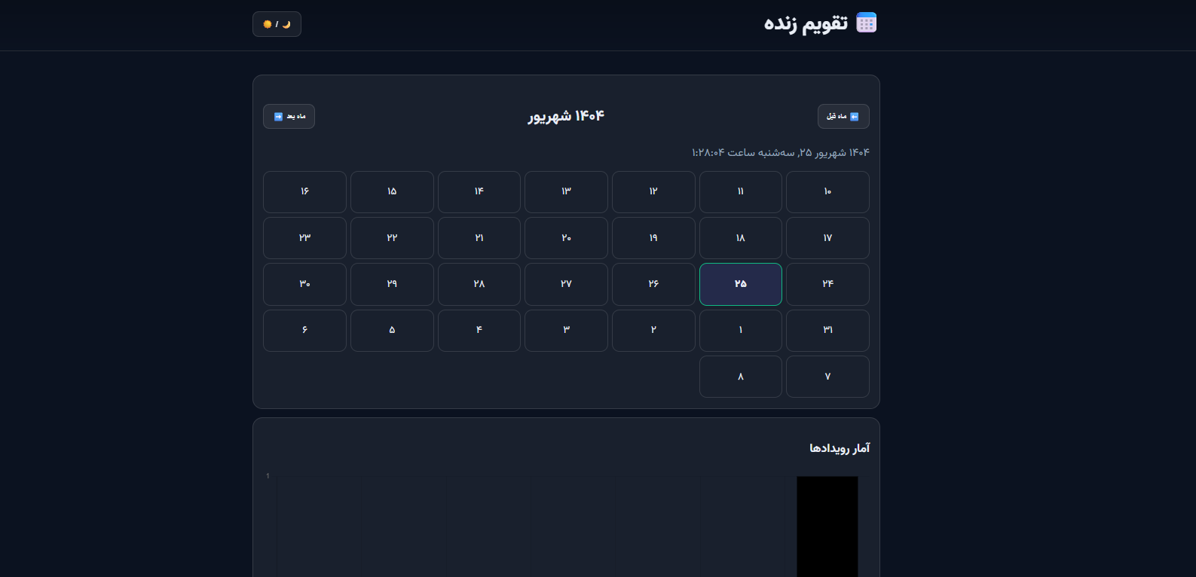This screenshot has width=1196, height=577.
Task: Open day ۳۱ (31) cell
Action: [x=827, y=331]
